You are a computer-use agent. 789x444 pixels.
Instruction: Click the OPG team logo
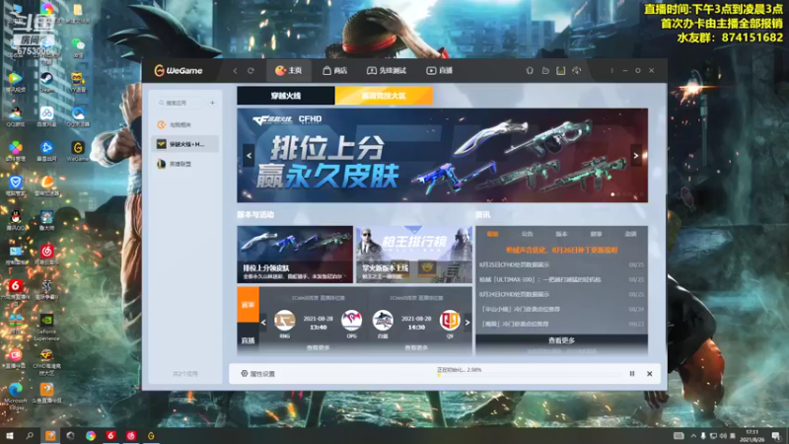[352, 320]
